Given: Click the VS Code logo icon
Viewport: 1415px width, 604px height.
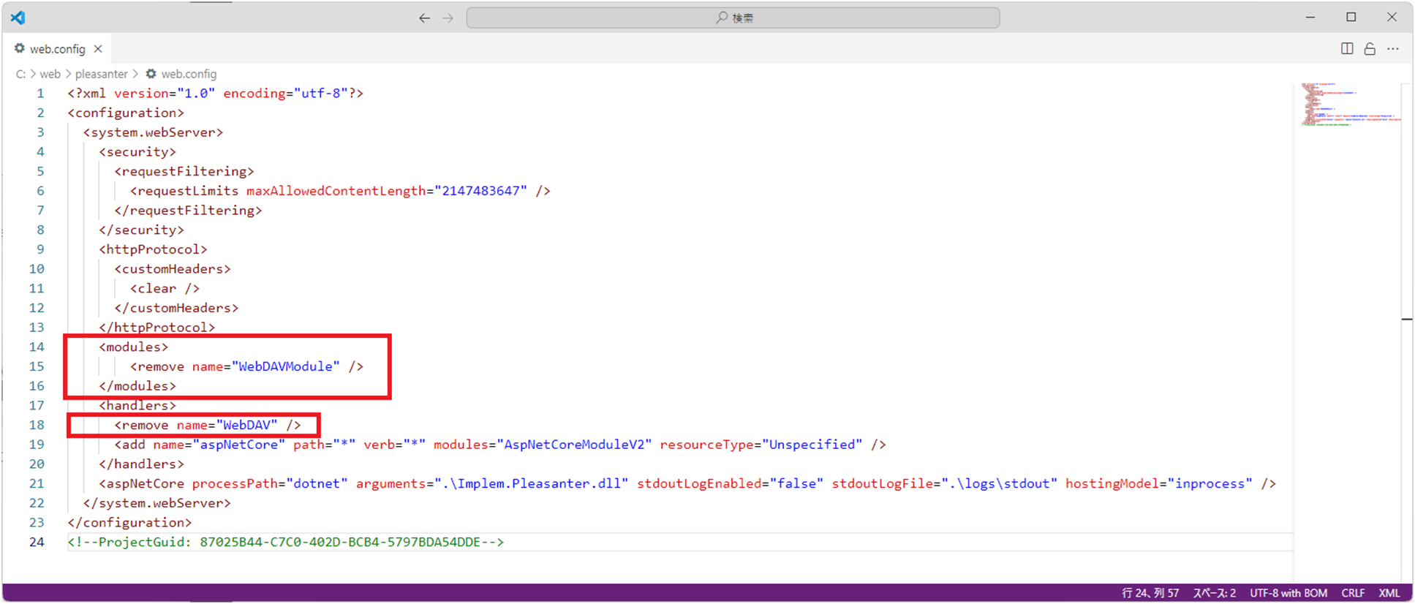Looking at the screenshot, I should [18, 18].
